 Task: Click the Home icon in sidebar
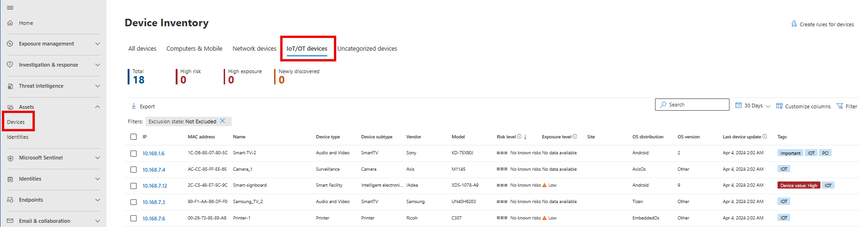tap(10, 23)
